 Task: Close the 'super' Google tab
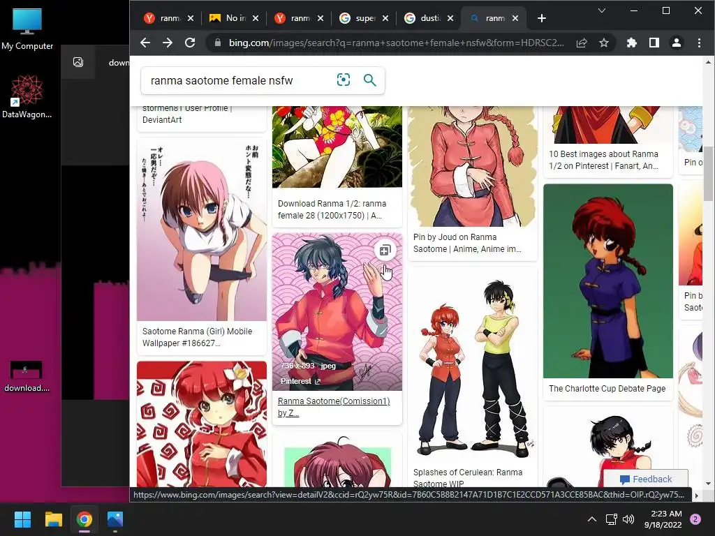(385, 18)
